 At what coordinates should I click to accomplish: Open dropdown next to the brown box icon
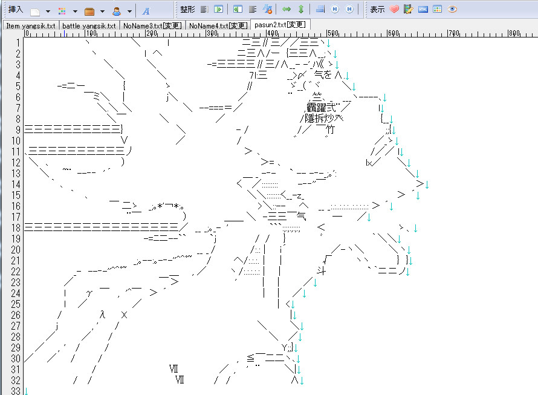pos(102,11)
